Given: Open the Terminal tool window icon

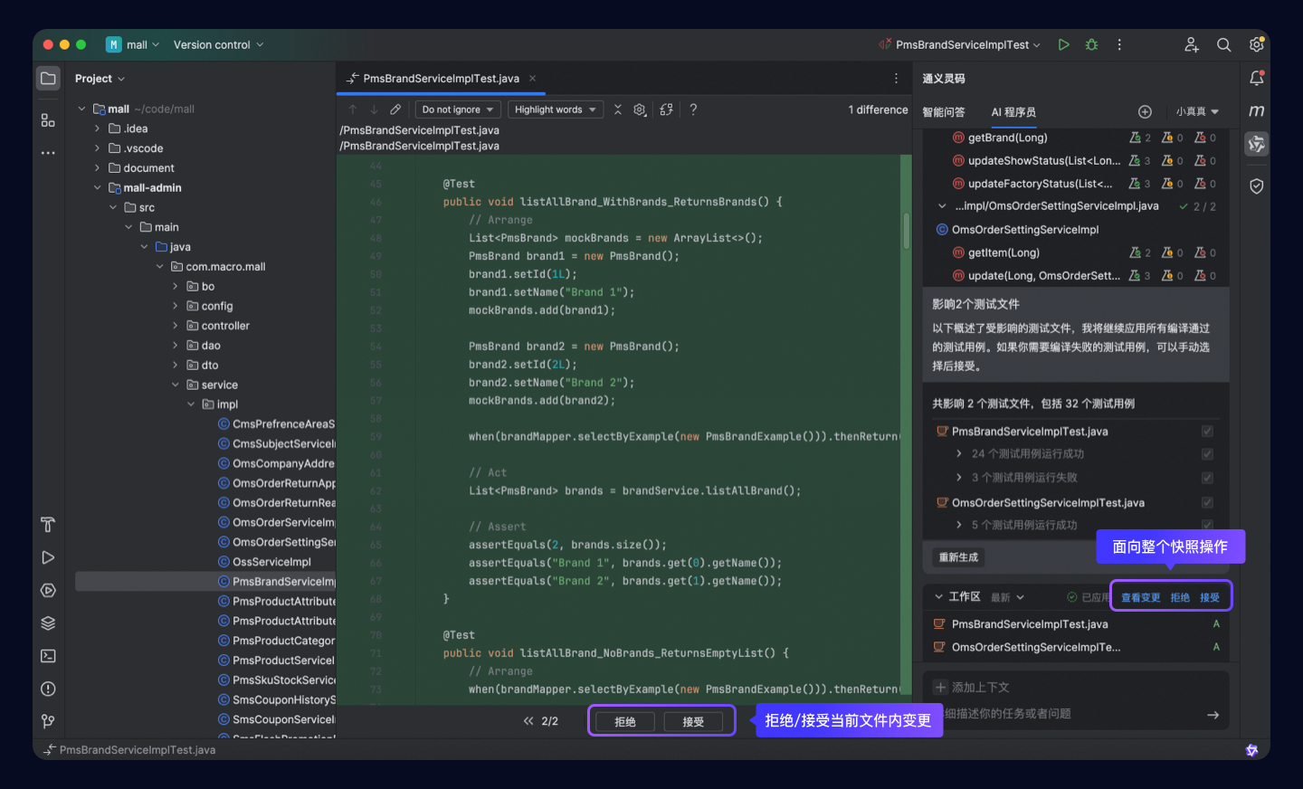Looking at the screenshot, I should [48, 655].
